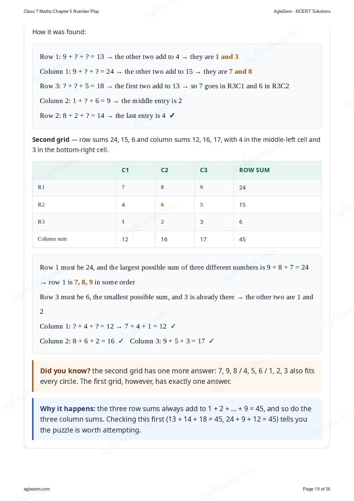Click the checkmark after Row 2 line
The height and width of the screenshot is (501, 354).
click(172, 116)
